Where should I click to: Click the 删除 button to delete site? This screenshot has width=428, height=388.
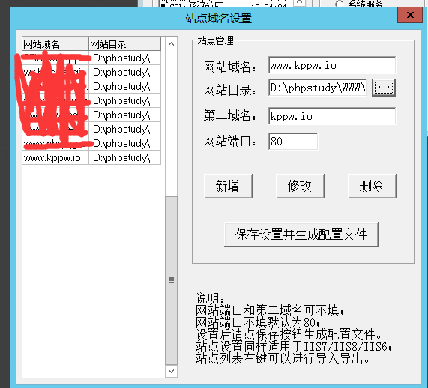point(372,186)
